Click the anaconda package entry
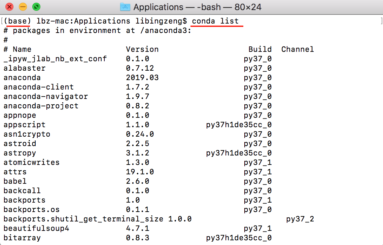The image size is (383, 245). point(22,77)
